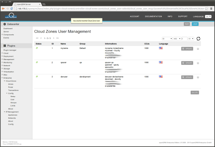215x147 pixels.
Task: Collapse the Enterprise tree node
Action: [2, 78]
